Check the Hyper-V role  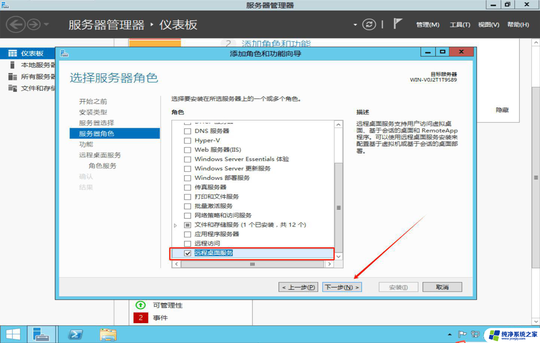[x=187, y=140]
